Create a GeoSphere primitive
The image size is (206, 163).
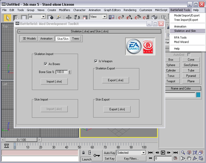point(191,65)
